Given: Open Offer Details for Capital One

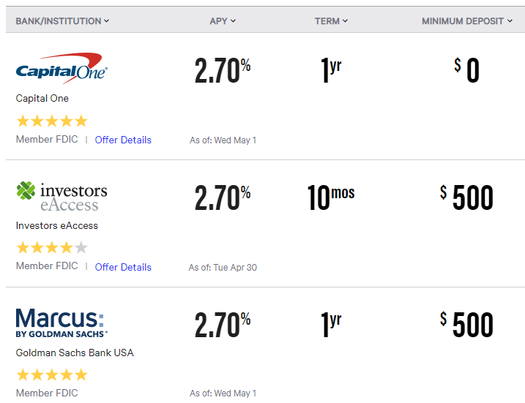Looking at the screenshot, I should click(x=123, y=140).
